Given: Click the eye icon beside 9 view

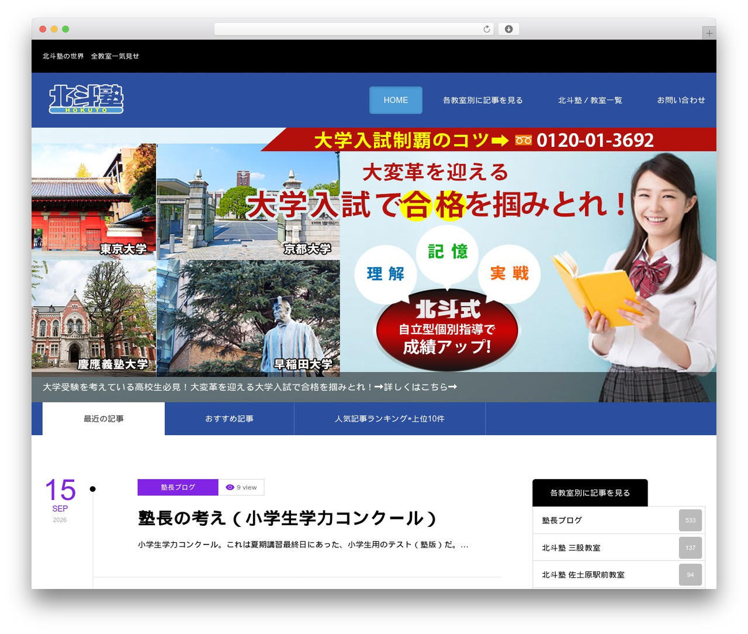Looking at the screenshot, I should (x=230, y=487).
